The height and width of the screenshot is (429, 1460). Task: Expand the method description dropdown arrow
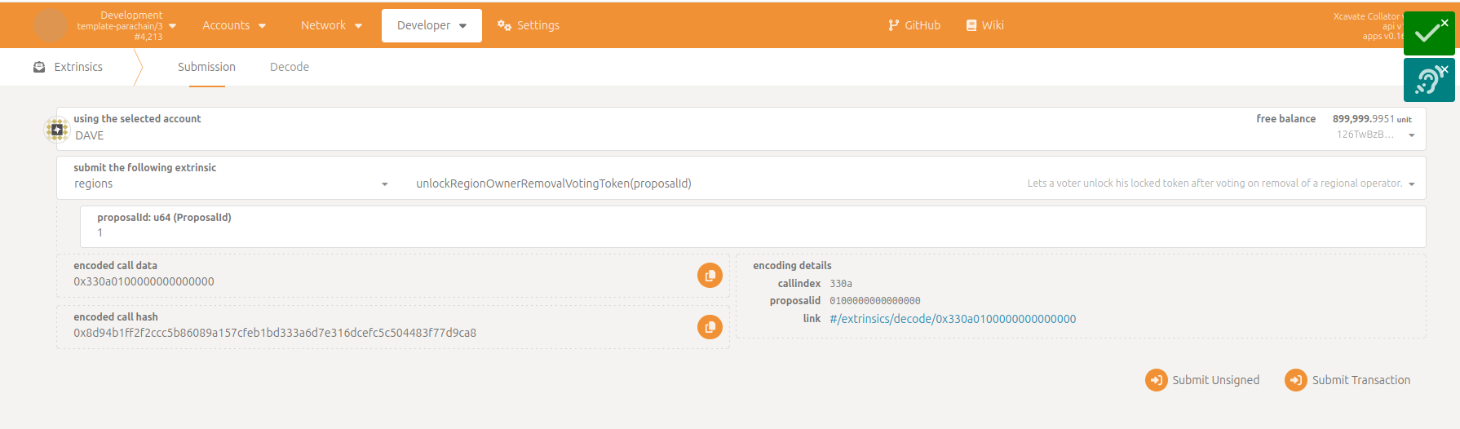pyautogui.click(x=1412, y=184)
